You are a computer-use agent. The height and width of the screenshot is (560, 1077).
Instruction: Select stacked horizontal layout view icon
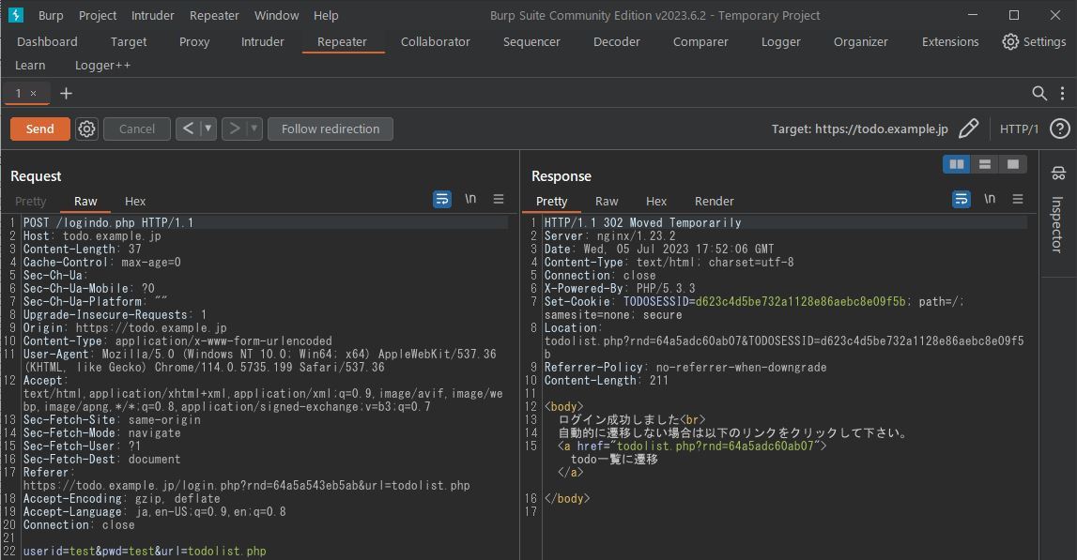click(985, 164)
